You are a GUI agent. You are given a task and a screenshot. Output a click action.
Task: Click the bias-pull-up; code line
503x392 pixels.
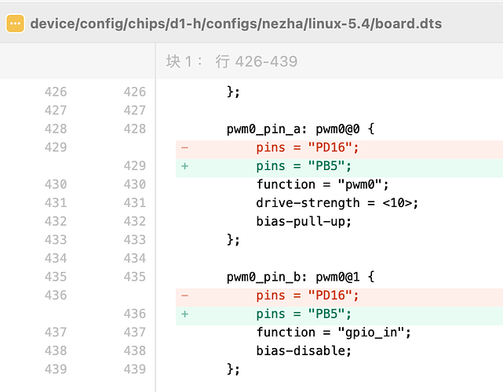[x=304, y=222]
